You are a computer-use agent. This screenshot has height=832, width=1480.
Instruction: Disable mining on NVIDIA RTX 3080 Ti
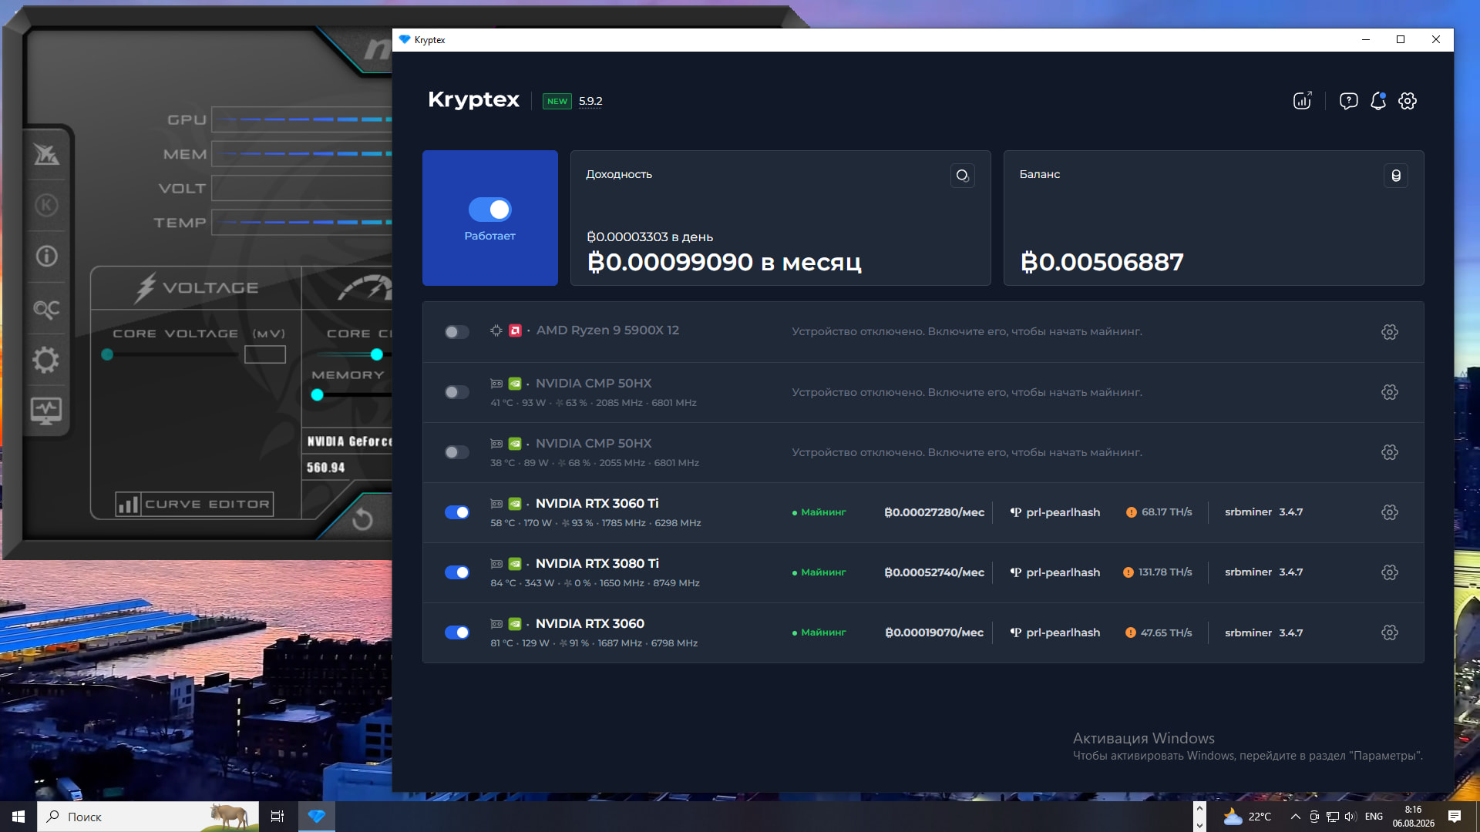tap(457, 572)
